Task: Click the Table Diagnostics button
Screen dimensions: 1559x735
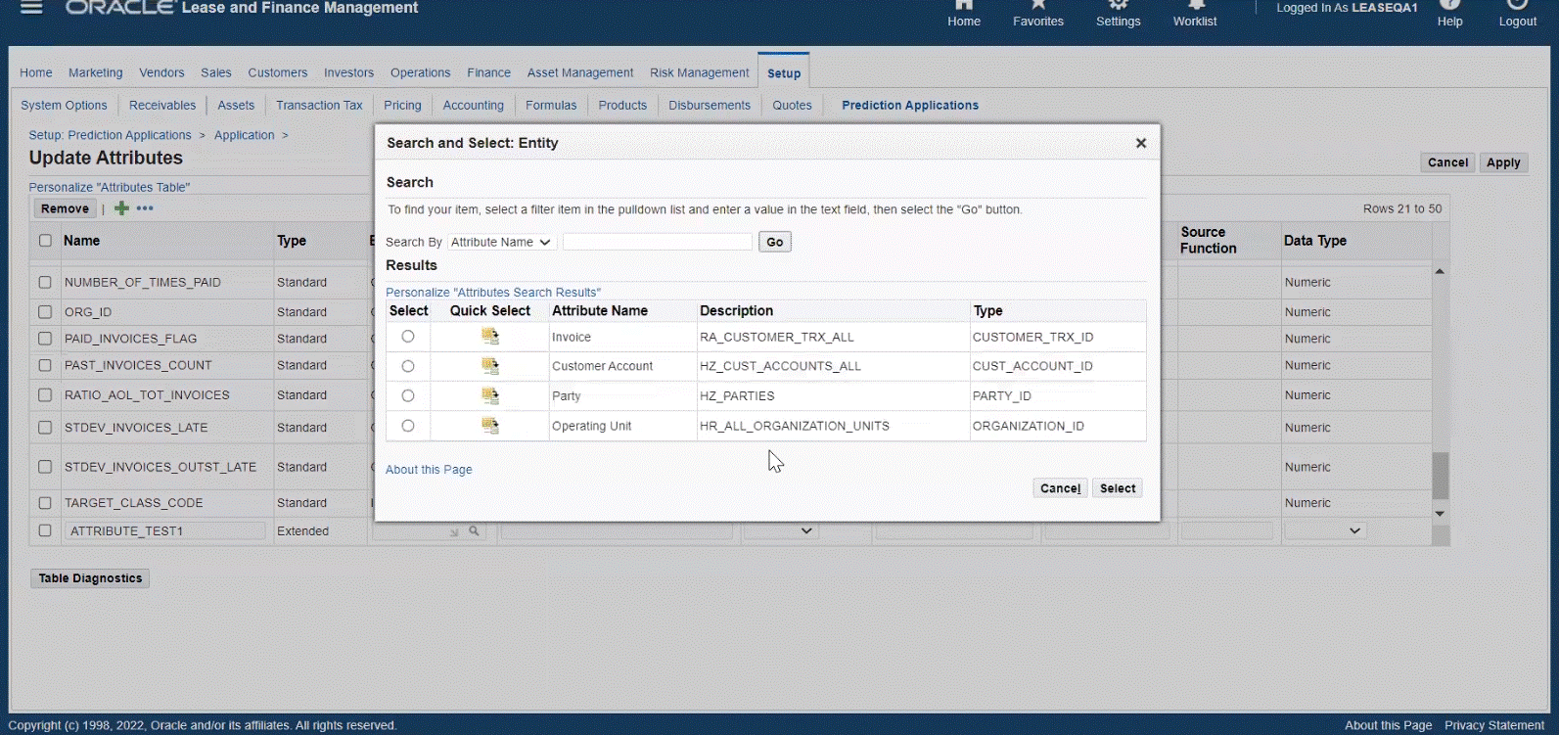Action: point(91,578)
